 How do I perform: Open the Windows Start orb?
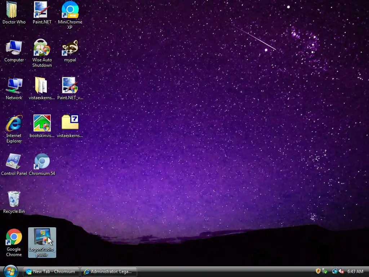click(10, 271)
